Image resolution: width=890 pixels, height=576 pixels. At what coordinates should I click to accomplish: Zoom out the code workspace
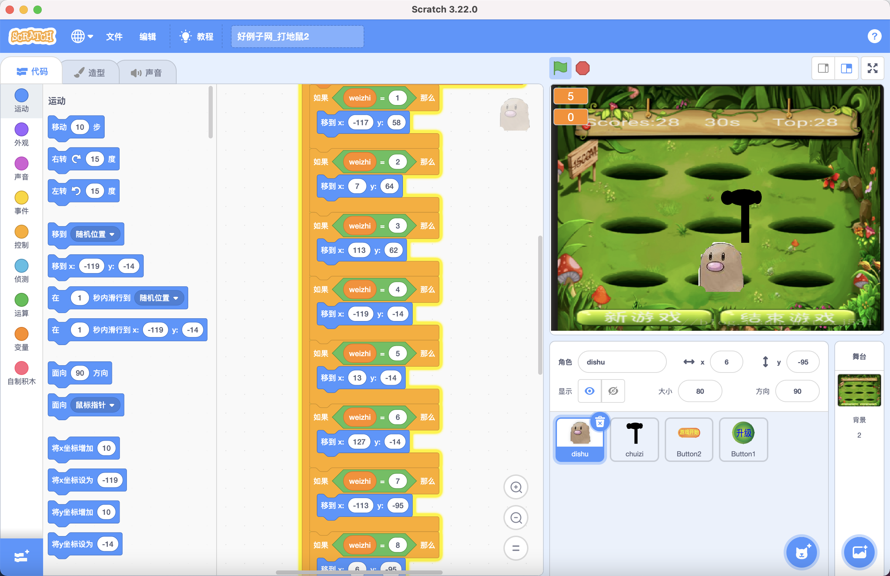tap(516, 518)
